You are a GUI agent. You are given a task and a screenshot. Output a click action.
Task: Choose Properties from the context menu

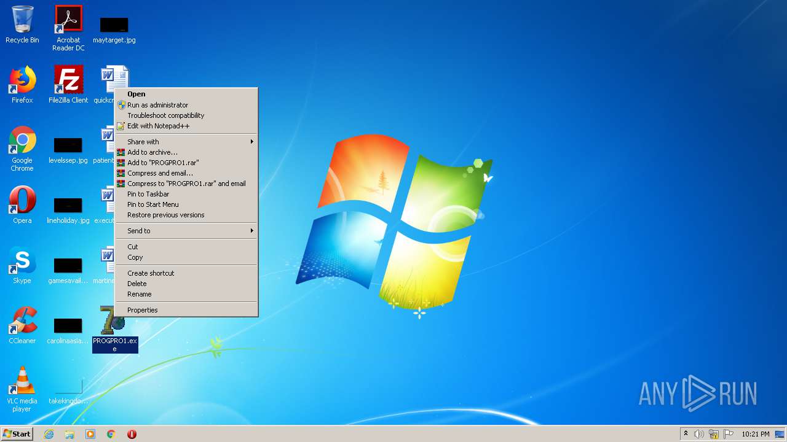[x=186, y=310]
